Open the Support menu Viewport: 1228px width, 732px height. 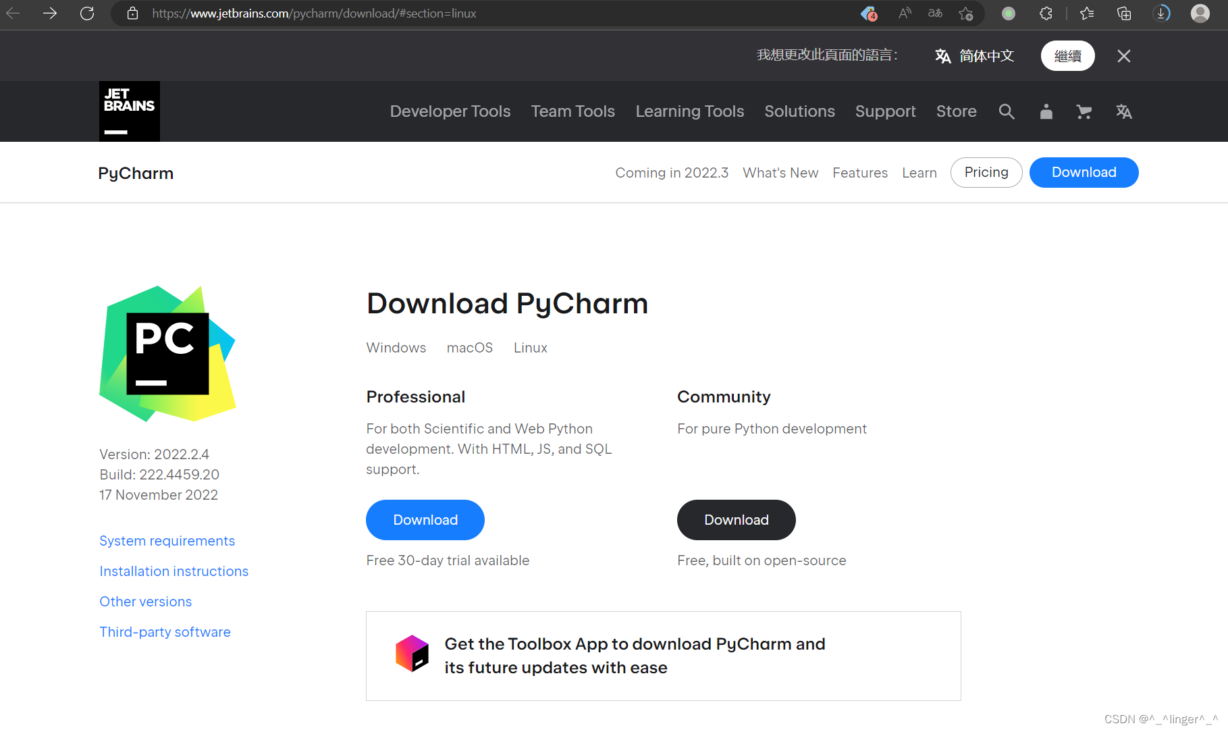[886, 111]
